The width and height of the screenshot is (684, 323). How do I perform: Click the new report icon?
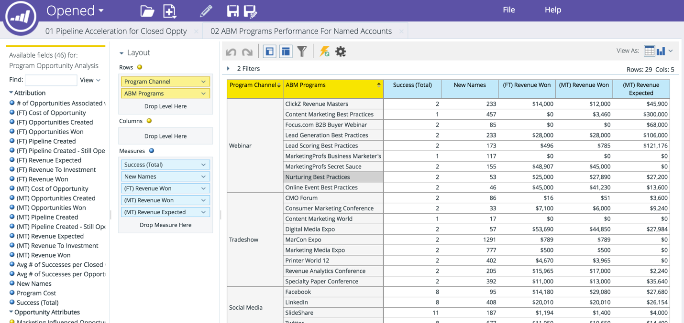[x=170, y=11]
